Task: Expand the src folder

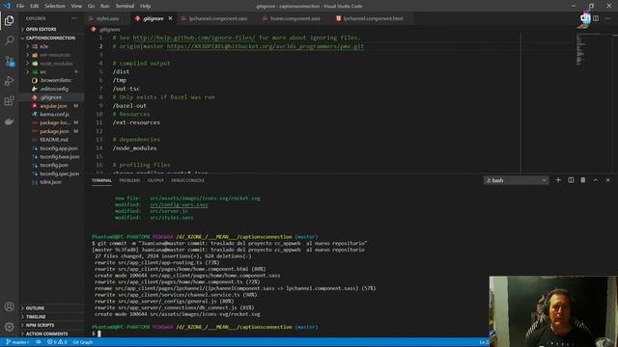Action: tap(42, 72)
